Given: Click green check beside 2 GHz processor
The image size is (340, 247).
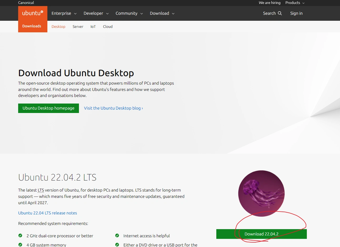Looking at the screenshot, I should coord(20,235).
